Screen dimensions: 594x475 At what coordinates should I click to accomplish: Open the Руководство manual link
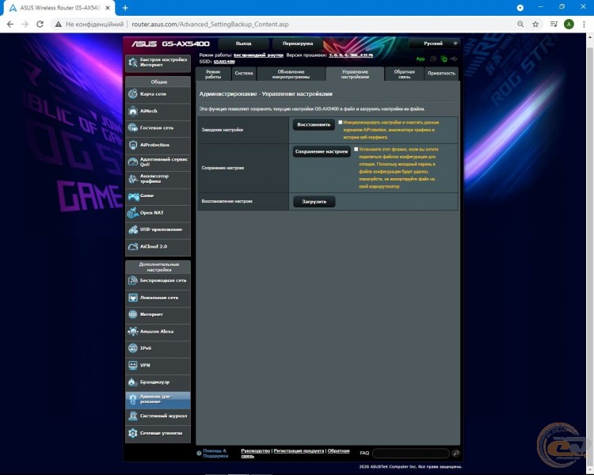click(x=255, y=450)
